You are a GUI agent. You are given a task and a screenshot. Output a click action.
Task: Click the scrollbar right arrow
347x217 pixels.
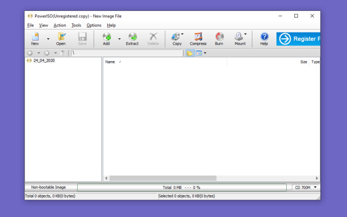[x=317, y=178]
